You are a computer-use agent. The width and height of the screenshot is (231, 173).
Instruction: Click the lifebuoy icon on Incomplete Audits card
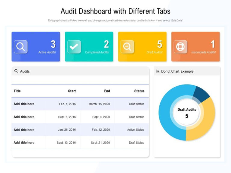pos(180,47)
